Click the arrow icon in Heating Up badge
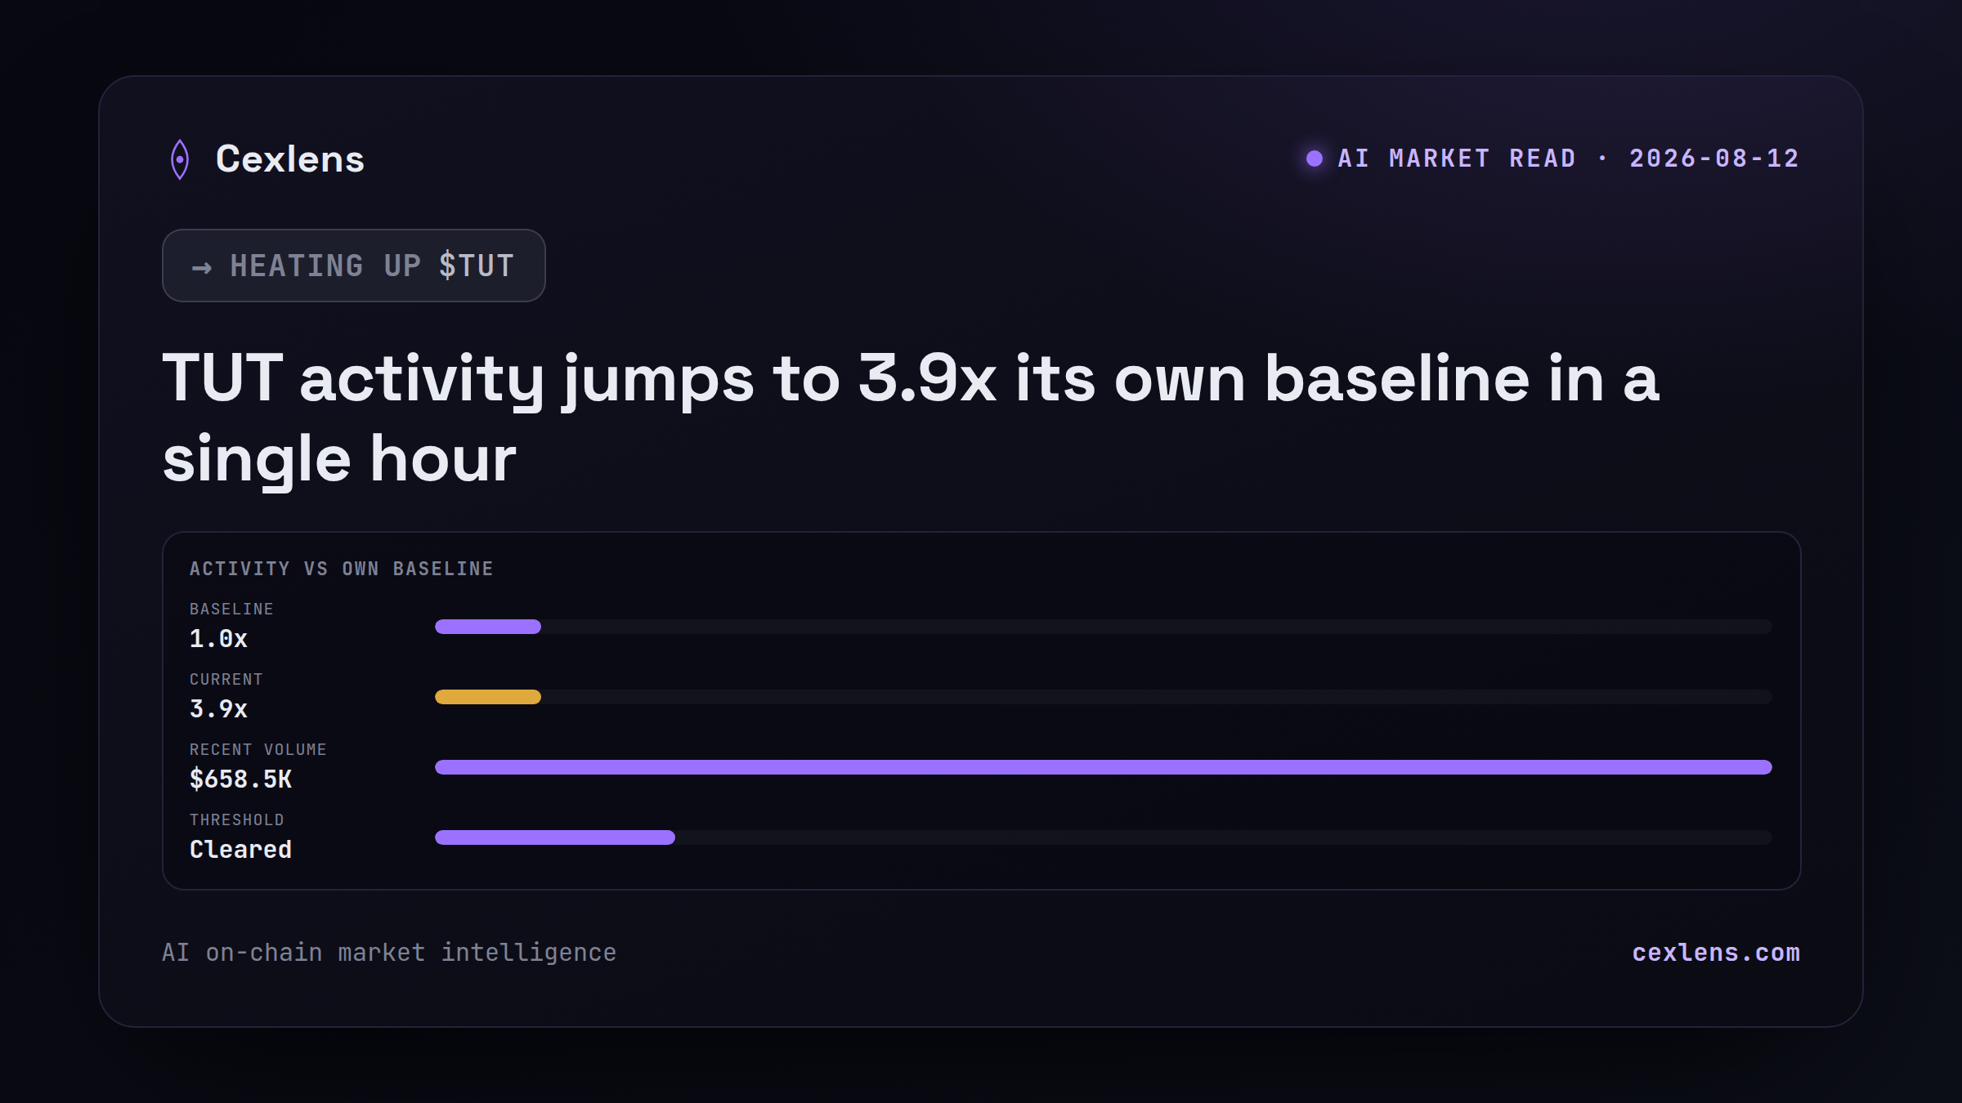This screenshot has width=1962, height=1103. [202, 267]
